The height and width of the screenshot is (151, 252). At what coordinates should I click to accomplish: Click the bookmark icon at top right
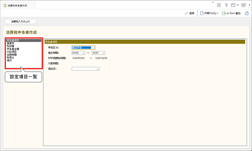[218, 5]
